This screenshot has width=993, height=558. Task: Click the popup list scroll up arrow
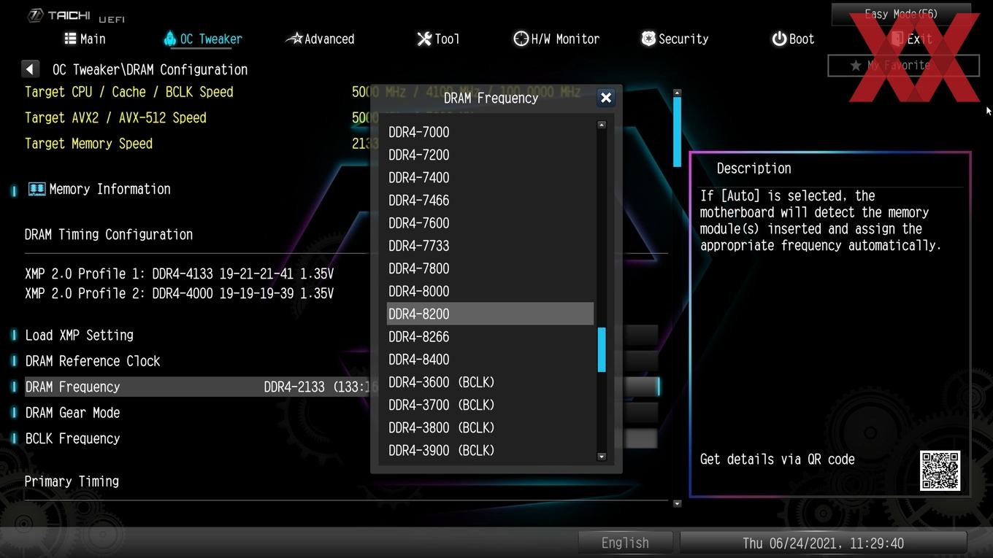(x=602, y=125)
